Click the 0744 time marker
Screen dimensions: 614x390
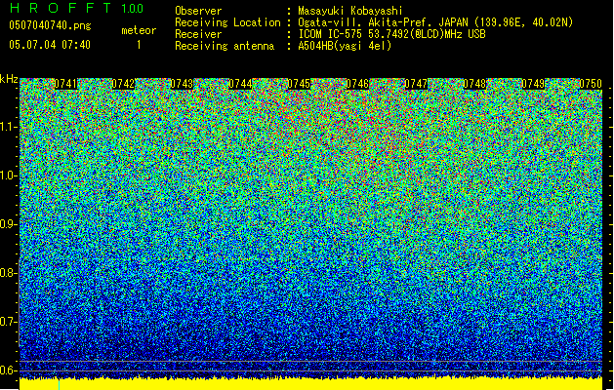point(240,84)
